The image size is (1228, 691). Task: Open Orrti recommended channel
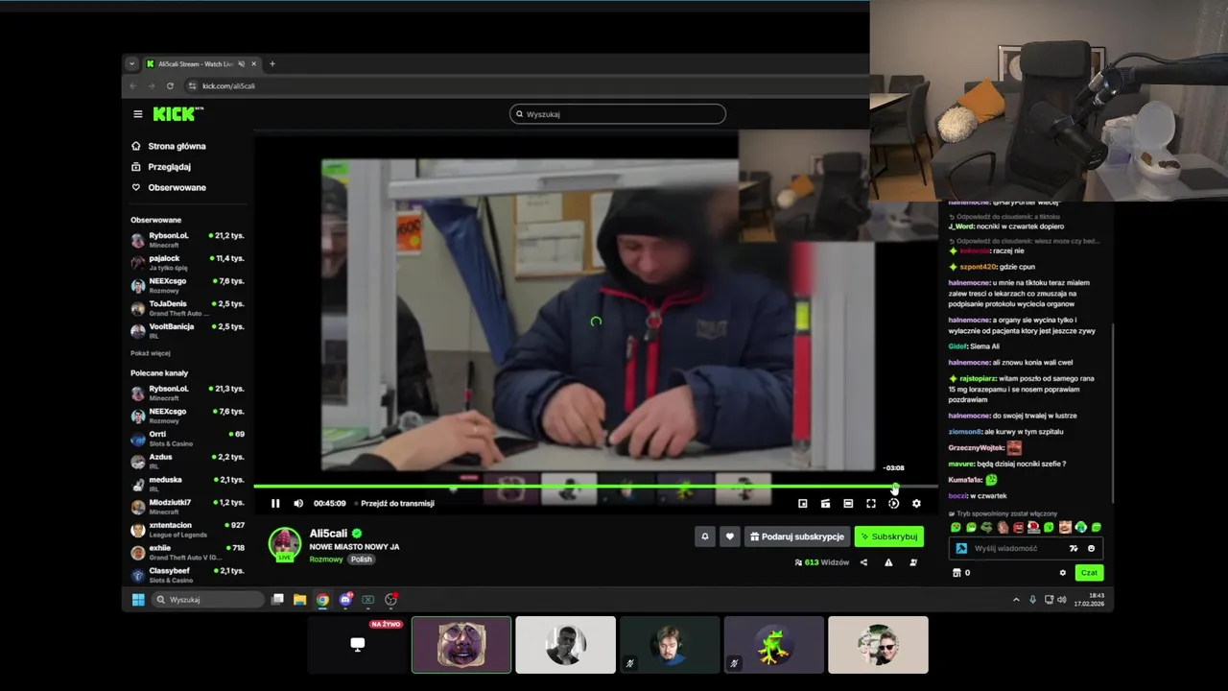(x=188, y=438)
